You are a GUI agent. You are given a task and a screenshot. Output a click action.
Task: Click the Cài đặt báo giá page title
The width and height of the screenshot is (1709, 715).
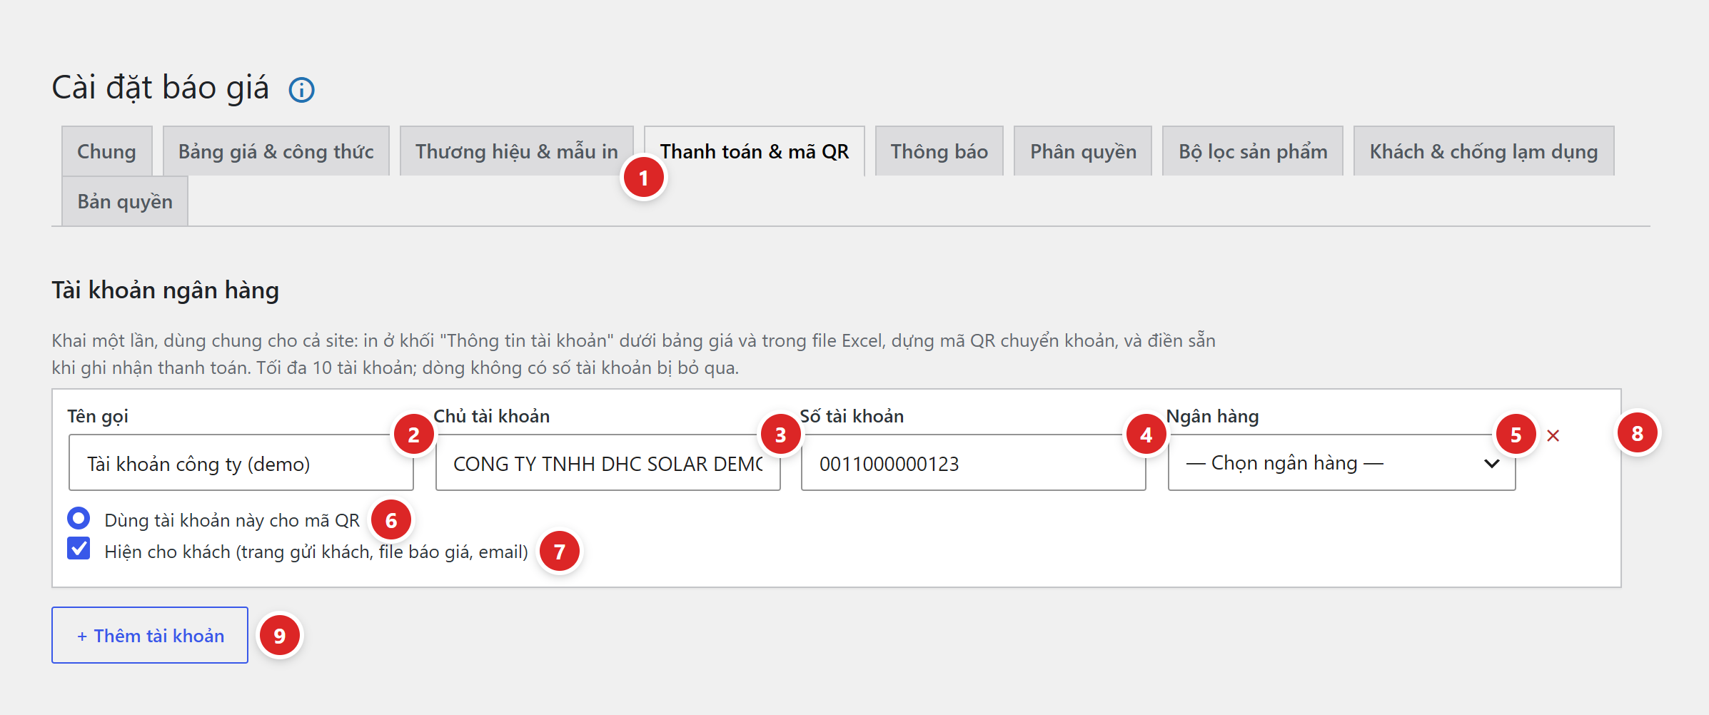pyautogui.click(x=161, y=88)
